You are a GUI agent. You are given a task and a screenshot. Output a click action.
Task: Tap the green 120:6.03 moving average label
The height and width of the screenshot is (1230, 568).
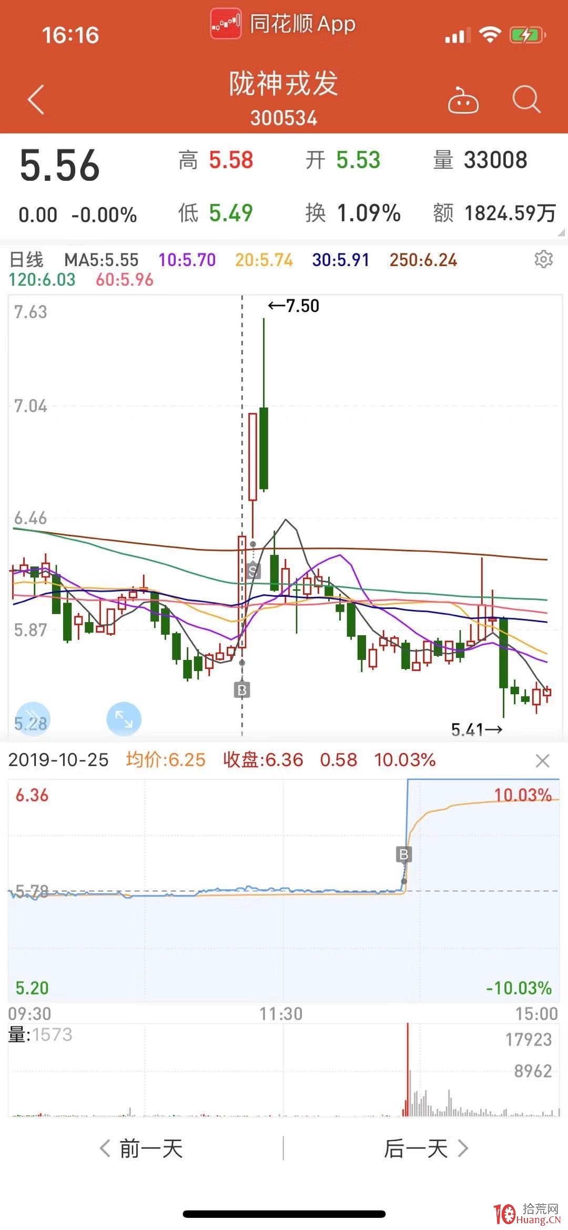click(x=42, y=280)
